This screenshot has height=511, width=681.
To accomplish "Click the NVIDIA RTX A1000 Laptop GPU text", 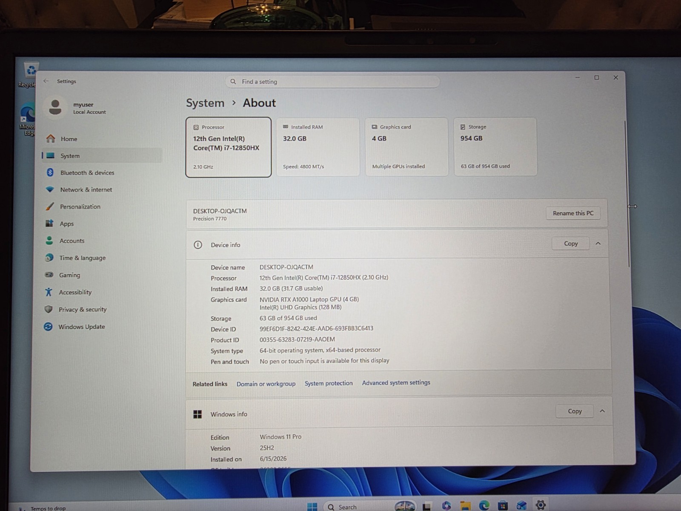I will click(309, 299).
